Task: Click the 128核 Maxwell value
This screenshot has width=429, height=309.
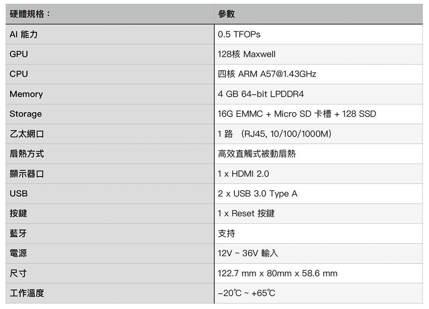Action: (x=246, y=54)
